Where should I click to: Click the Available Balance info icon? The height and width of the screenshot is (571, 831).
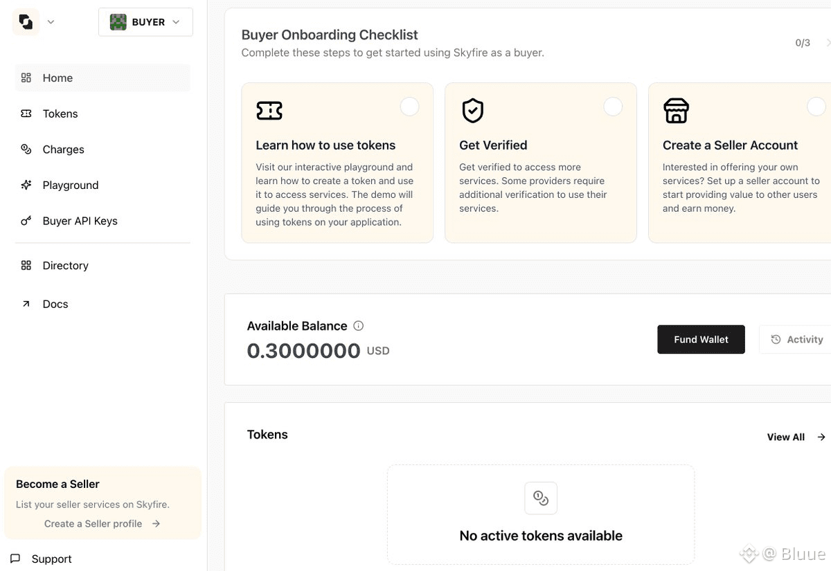[x=358, y=326]
